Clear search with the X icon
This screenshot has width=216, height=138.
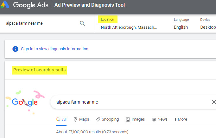[213, 102]
